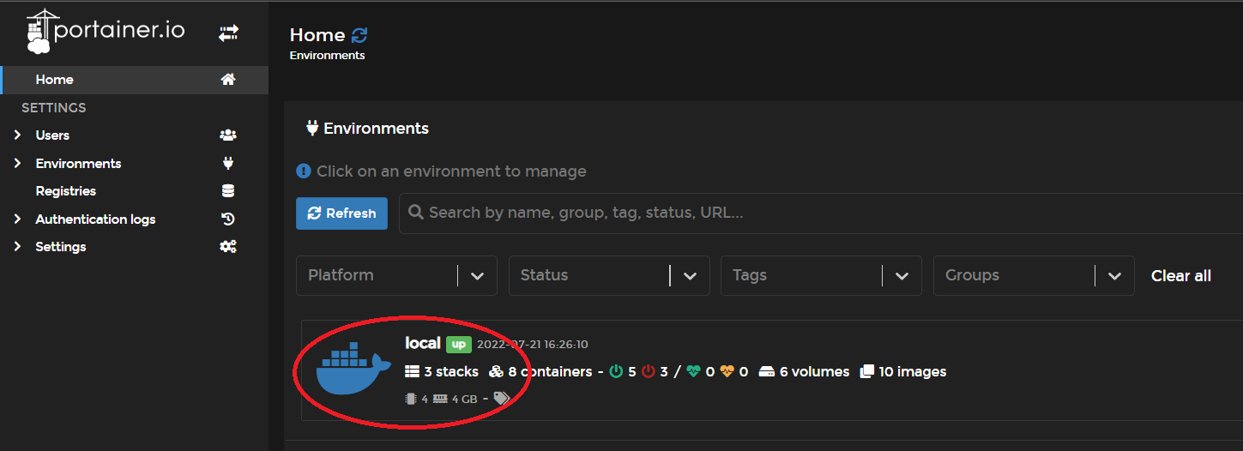1243x451 pixels.
Task: Focus the environment search field
Action: 772,213
